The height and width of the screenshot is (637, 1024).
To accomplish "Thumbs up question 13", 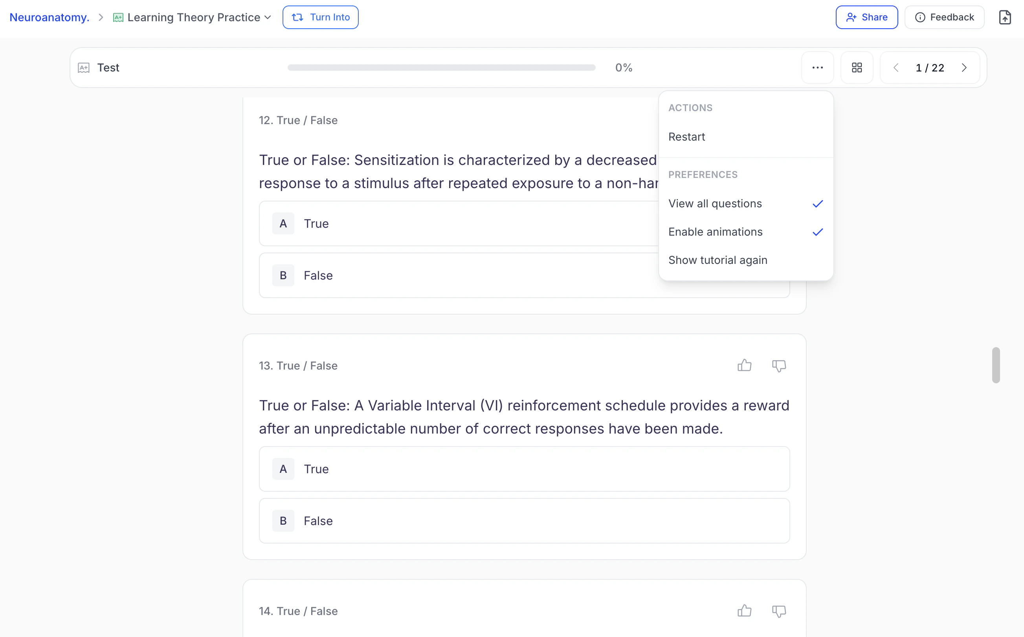I will pos(744,365).
